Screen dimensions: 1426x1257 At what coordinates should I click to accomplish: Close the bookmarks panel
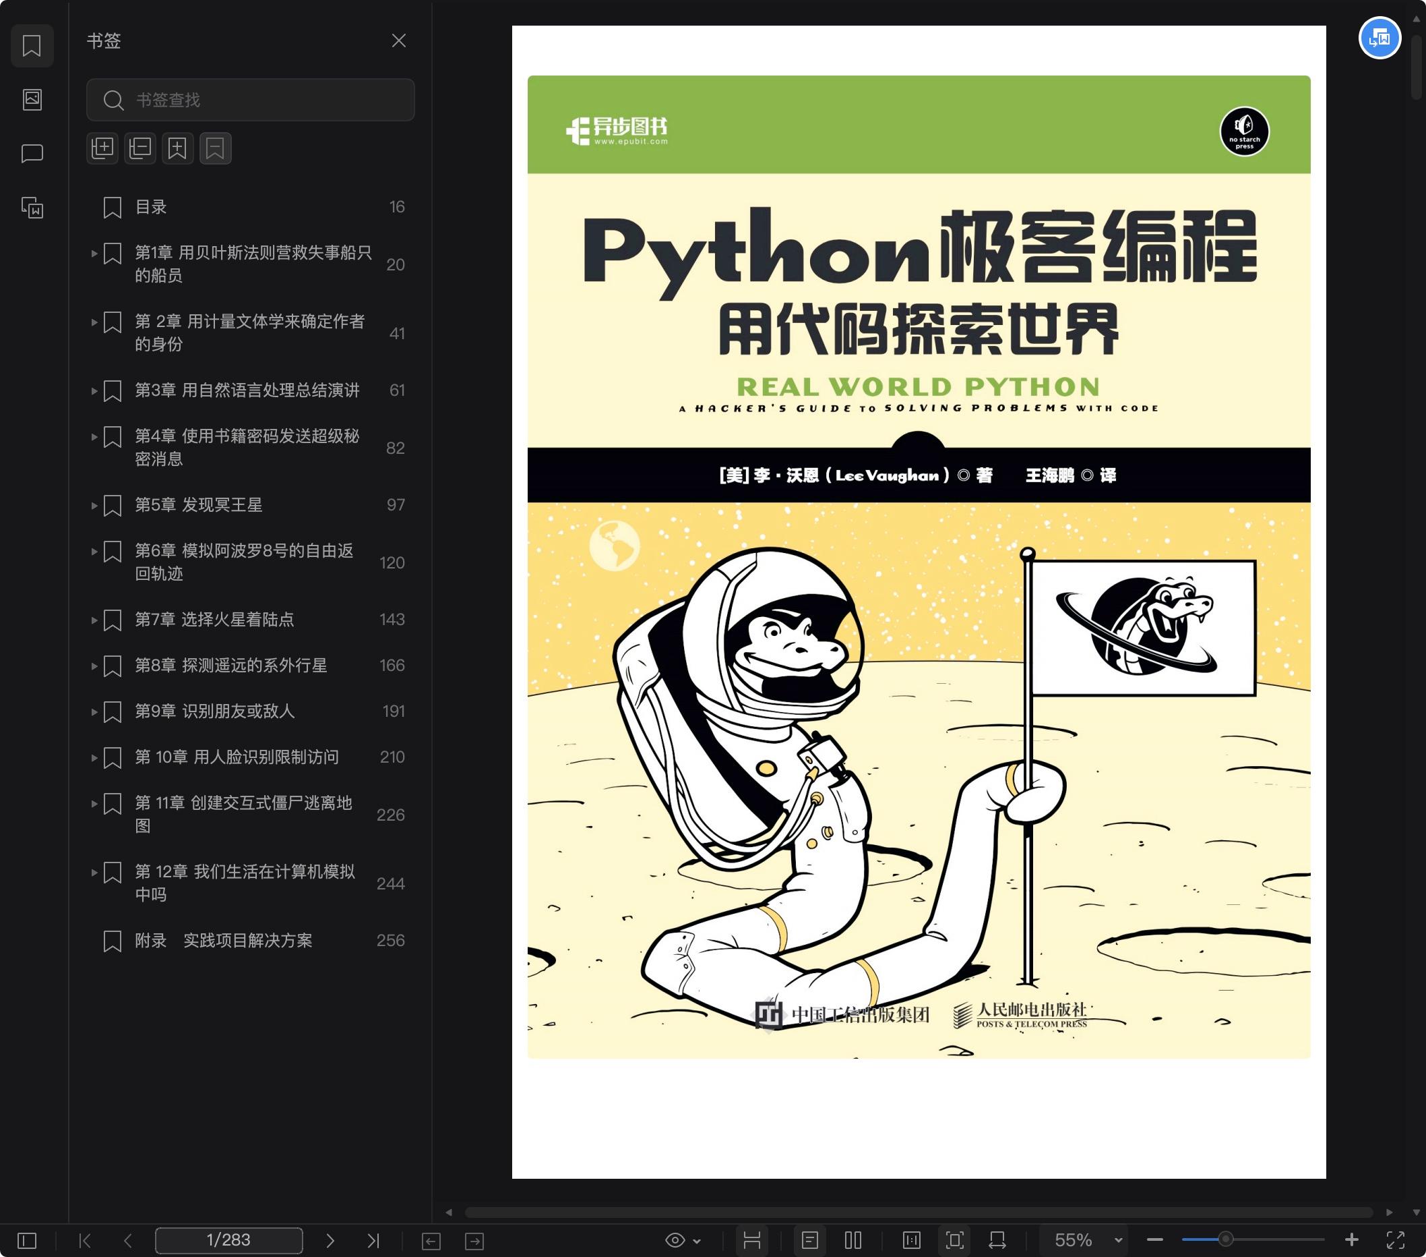[x=398, y=40]
